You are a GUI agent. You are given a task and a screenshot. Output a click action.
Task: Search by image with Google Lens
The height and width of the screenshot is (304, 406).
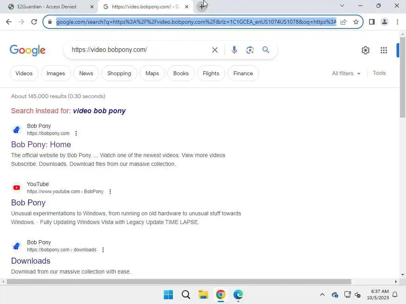250,50
